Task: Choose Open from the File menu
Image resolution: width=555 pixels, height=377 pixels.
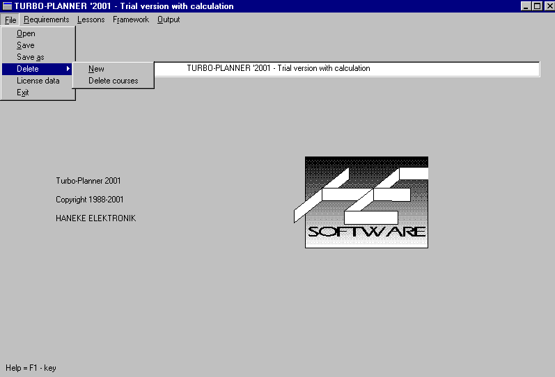Action: (x=38, y=33)
